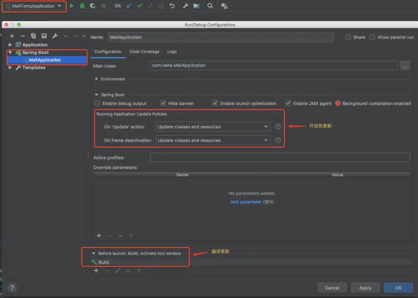Open settings wrench icon in main toolbar

pos(186,5)
